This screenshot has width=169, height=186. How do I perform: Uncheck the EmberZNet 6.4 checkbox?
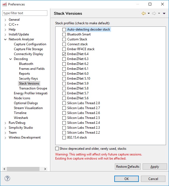(x=64, y=54)
